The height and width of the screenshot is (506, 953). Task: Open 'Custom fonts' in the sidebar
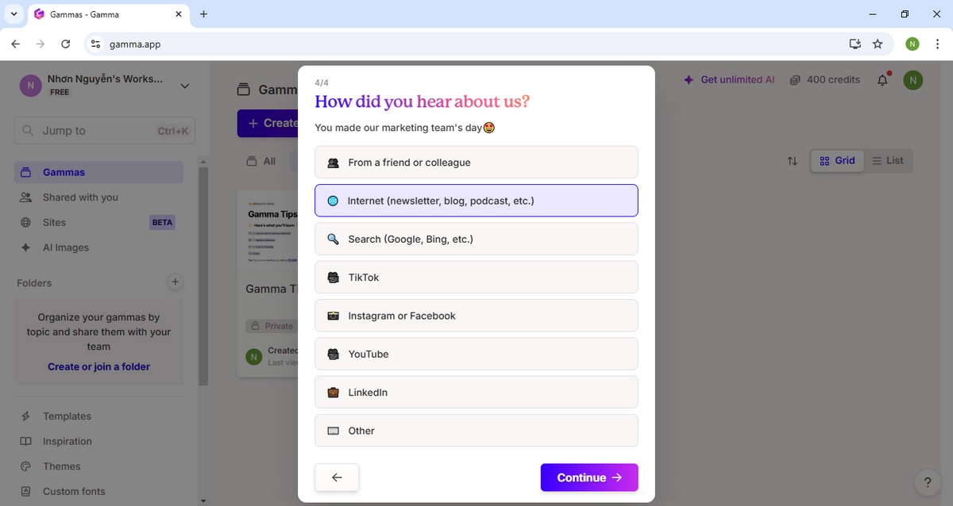tap(98, 492)
